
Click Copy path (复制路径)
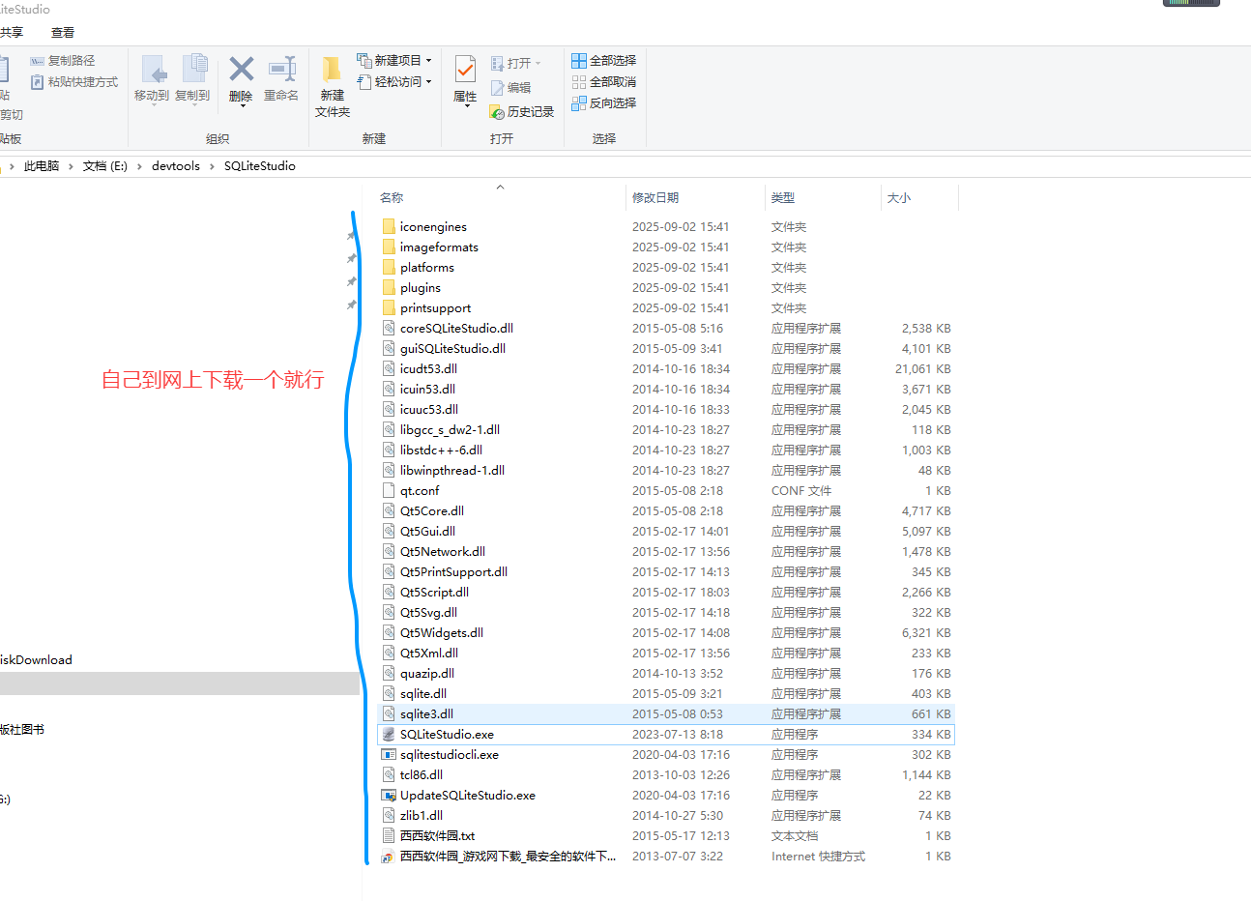pos(63,61)
